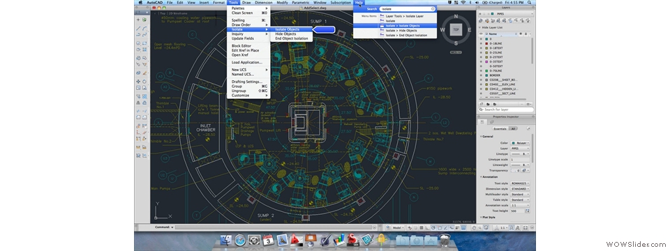The width and height of the screenshot is (670, 251).
Task: Click the red color swatch of layer 0-18LINE
Action: tap(486, 43)
